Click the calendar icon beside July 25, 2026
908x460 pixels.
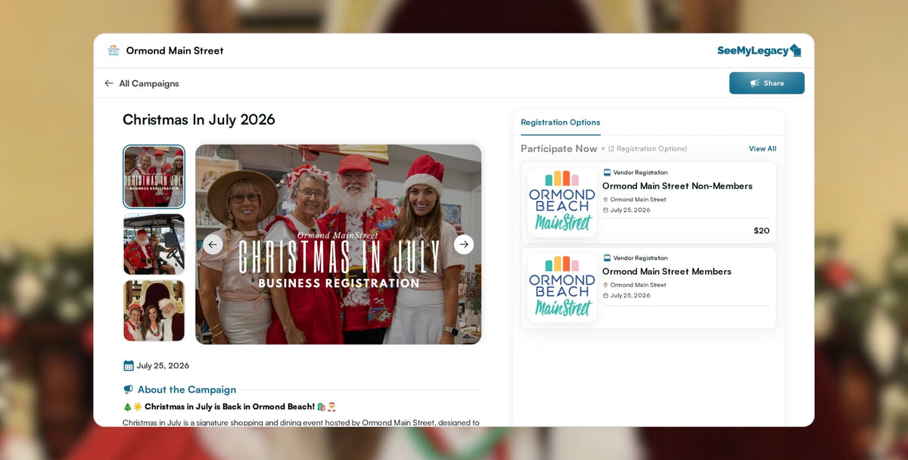128,365
